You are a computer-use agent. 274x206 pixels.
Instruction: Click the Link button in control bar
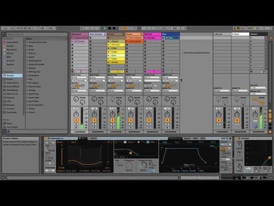point(6,28)
